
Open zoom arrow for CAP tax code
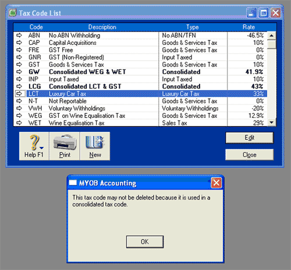(19, 43)
